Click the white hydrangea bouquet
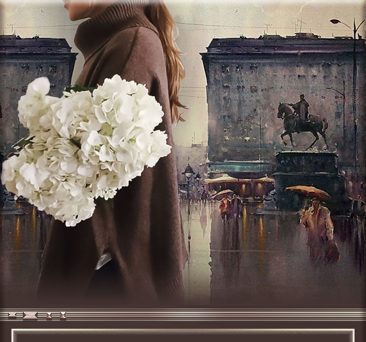This screenshot has width=366, height=342. point(87,147)
